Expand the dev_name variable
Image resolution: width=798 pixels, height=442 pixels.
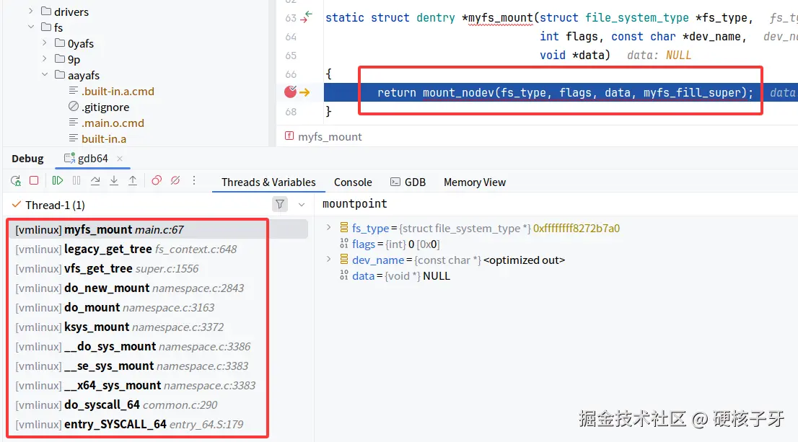[329, 260]
